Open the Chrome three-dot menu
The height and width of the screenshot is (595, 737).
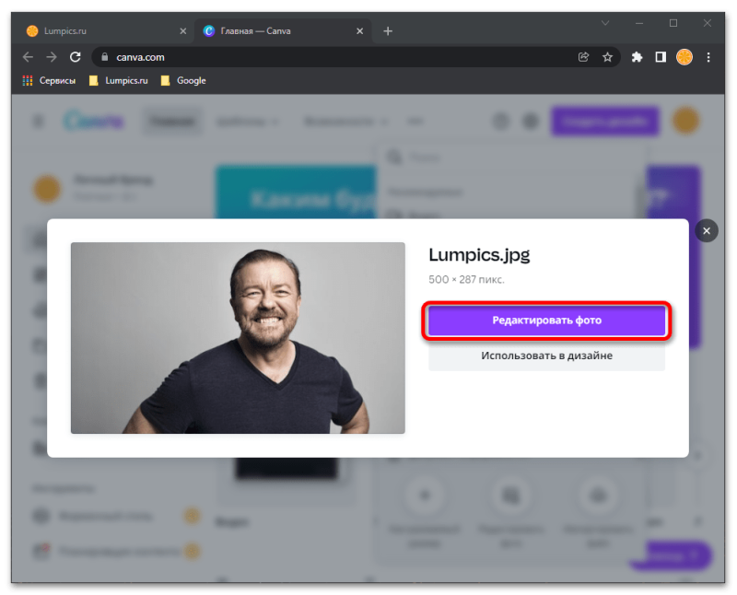point(708,57)
